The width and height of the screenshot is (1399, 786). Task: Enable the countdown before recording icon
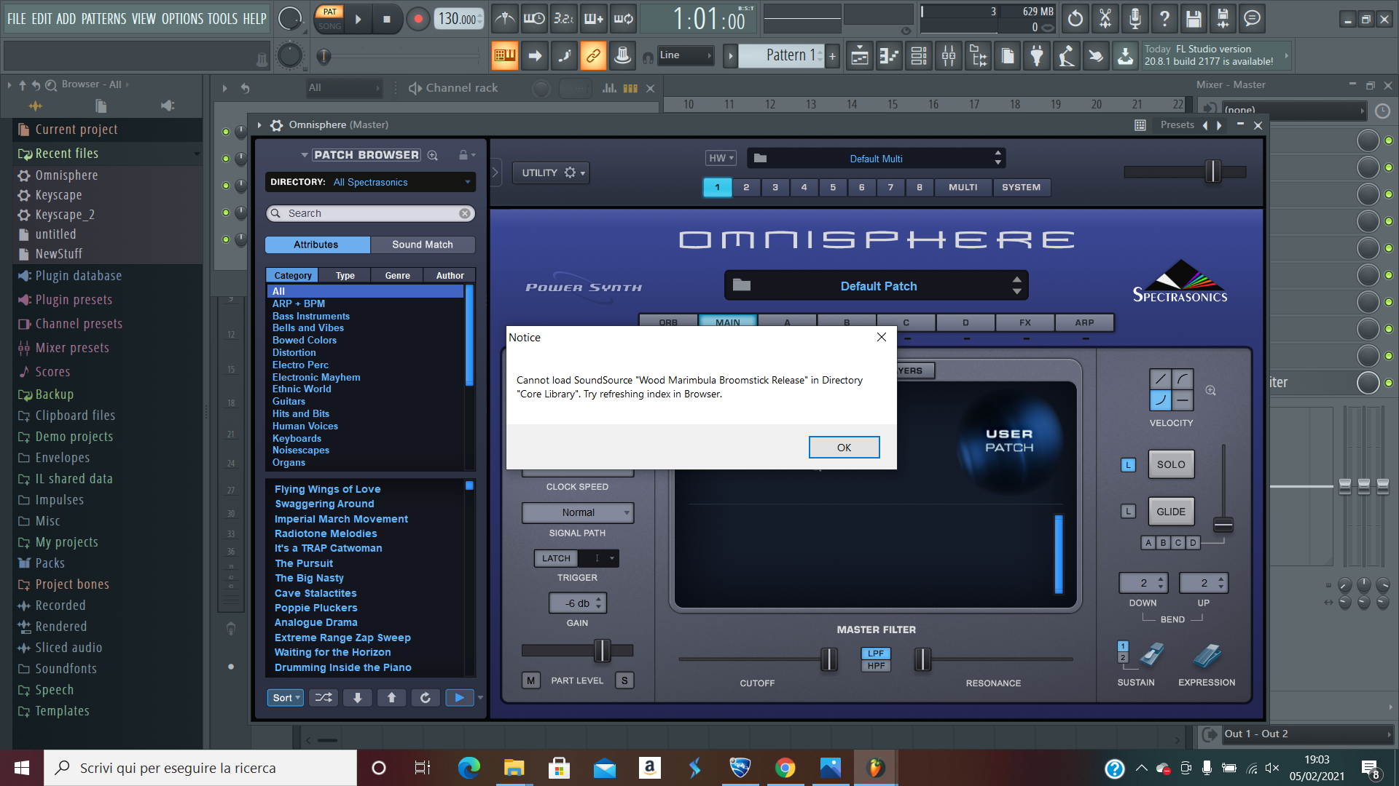563,19
